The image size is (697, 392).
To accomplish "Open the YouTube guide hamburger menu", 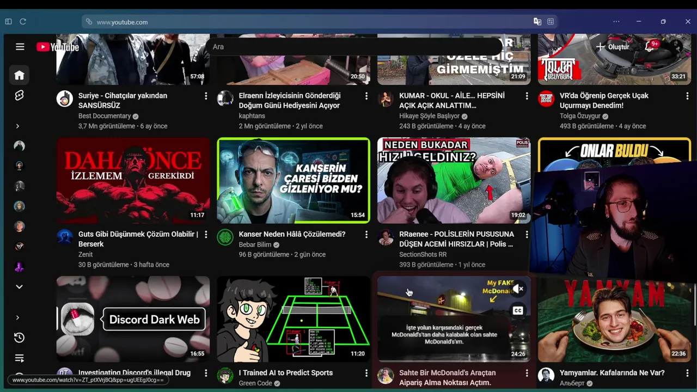I will click(20, 47).
